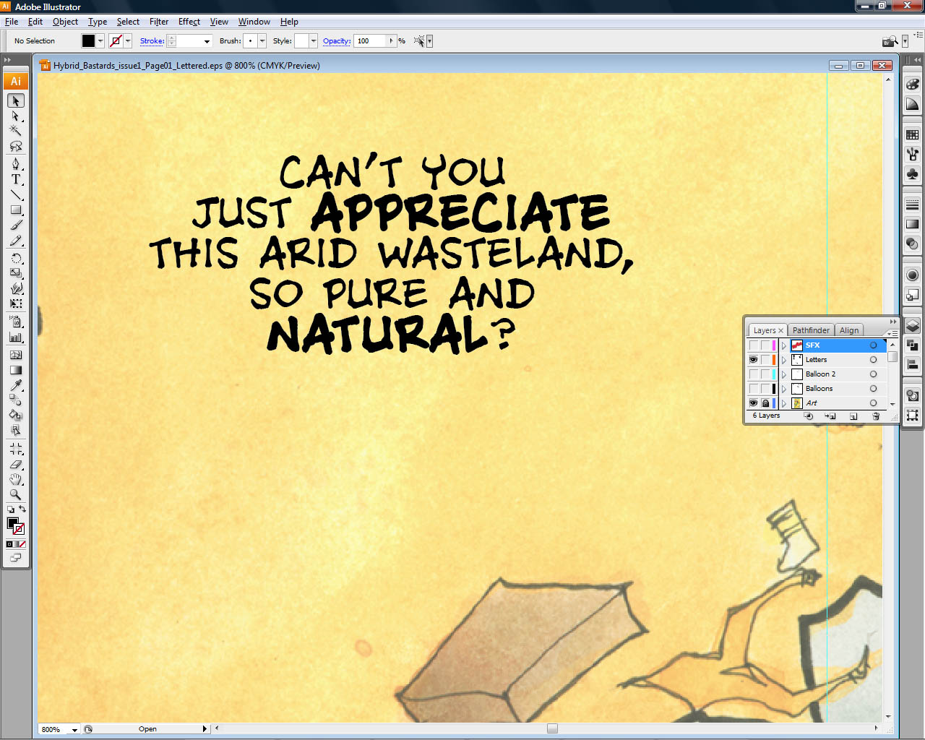Screen dimensions: 925x740
Task: Activate the Type tool
Action: pos(16,179)
